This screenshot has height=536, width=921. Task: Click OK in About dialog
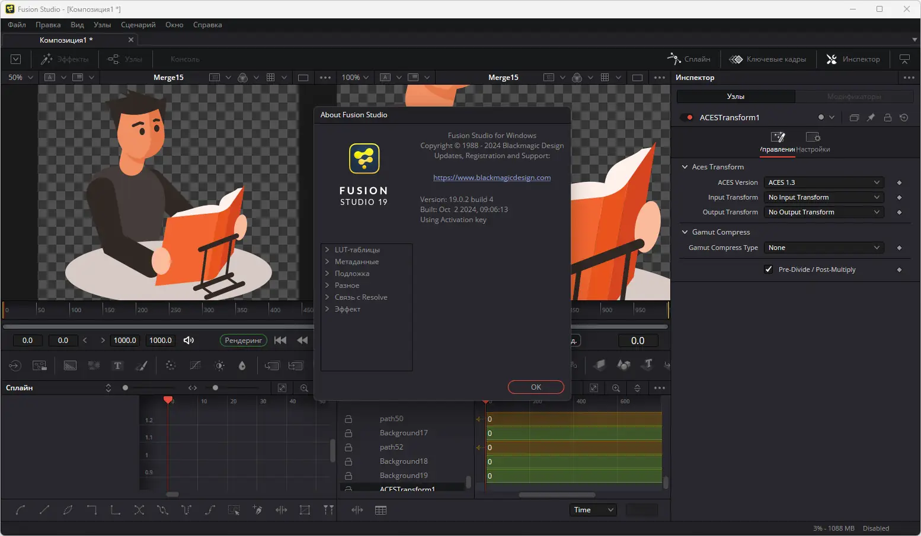536,387
